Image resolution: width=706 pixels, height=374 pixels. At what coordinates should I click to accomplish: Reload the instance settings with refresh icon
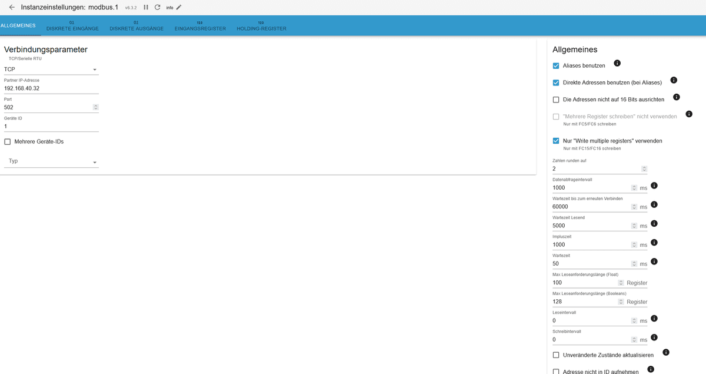[x=156, y=7]
